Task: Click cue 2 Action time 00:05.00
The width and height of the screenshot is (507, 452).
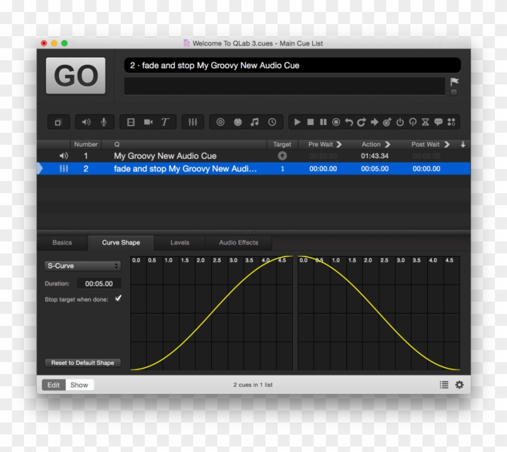Action: pyautogui.click(x=375, y=168)
